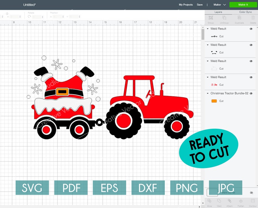Click the trailer hitch layer thumbnail
This screenshot has width=258, height=208.
coord(214,36)
